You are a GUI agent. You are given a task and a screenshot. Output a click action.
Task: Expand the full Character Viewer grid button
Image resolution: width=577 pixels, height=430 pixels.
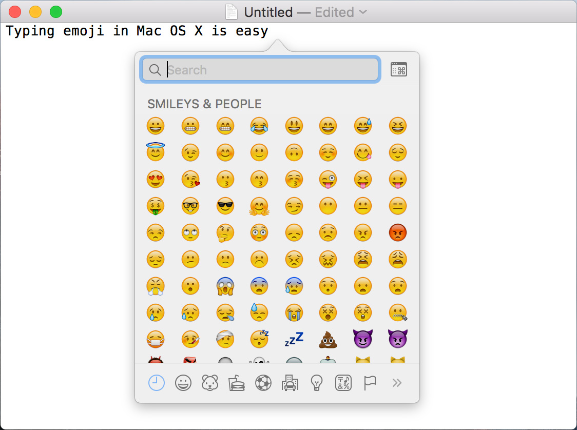pyautogui.click(x=399, y=69)
